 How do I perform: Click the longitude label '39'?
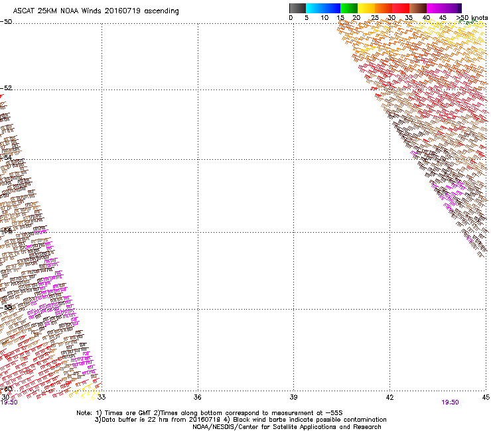(x=293, y=397)
